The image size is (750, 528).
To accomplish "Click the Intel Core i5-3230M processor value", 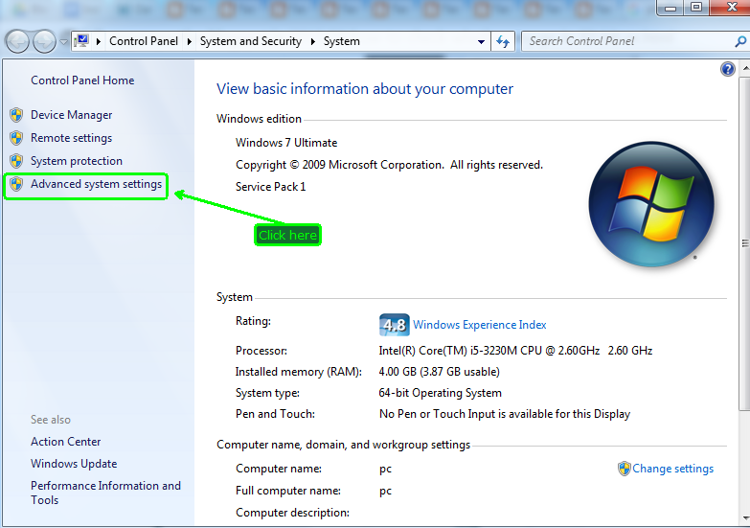I will 515,351.
